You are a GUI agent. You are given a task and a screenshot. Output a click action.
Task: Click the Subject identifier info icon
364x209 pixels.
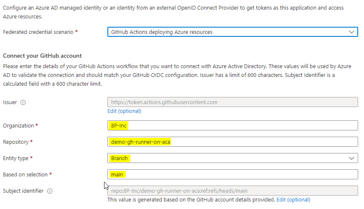pos(50,191)
